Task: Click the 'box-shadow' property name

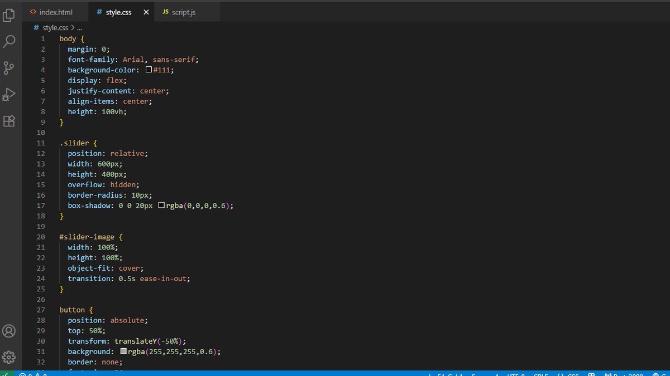Action: click(89, 206)
